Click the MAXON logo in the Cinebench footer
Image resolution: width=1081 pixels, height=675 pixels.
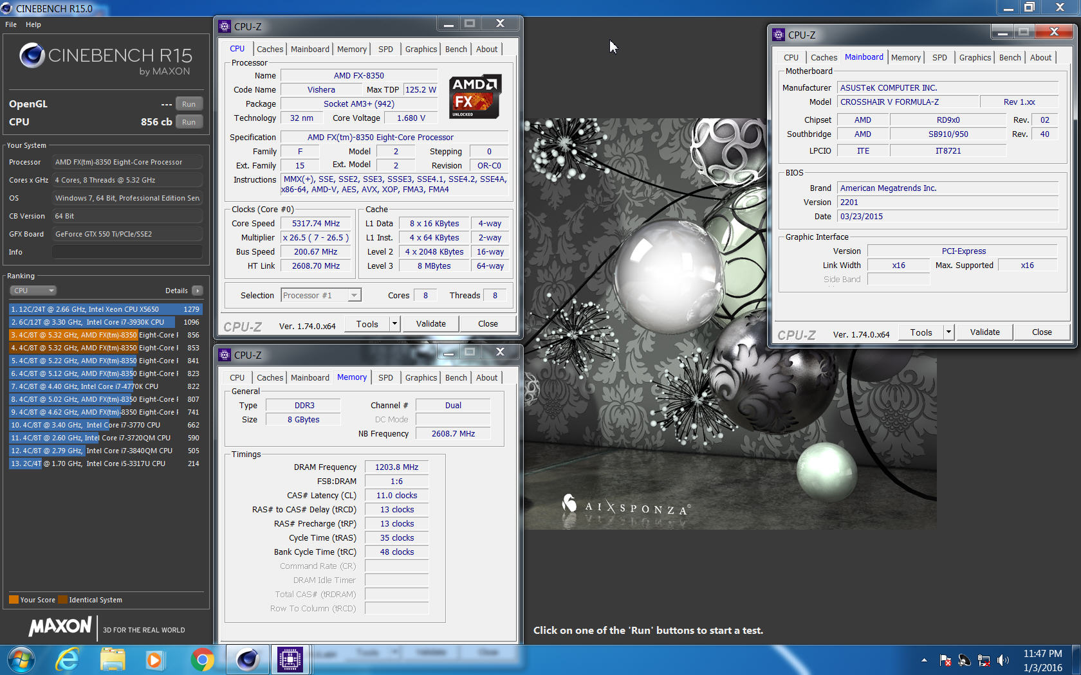(x=60, y=626)
